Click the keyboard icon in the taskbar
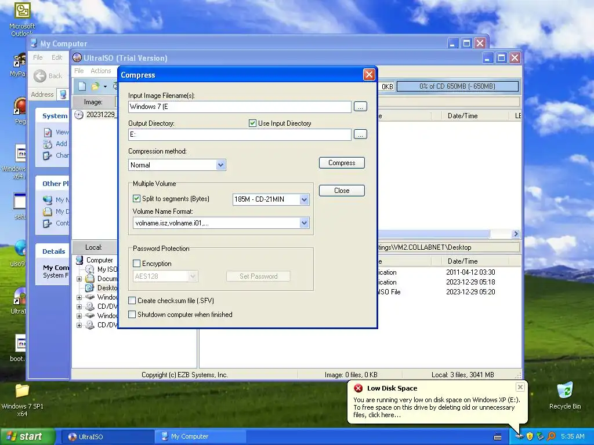Screen dimensions: 594x445 pyautogui.click(x=498, y=437)
